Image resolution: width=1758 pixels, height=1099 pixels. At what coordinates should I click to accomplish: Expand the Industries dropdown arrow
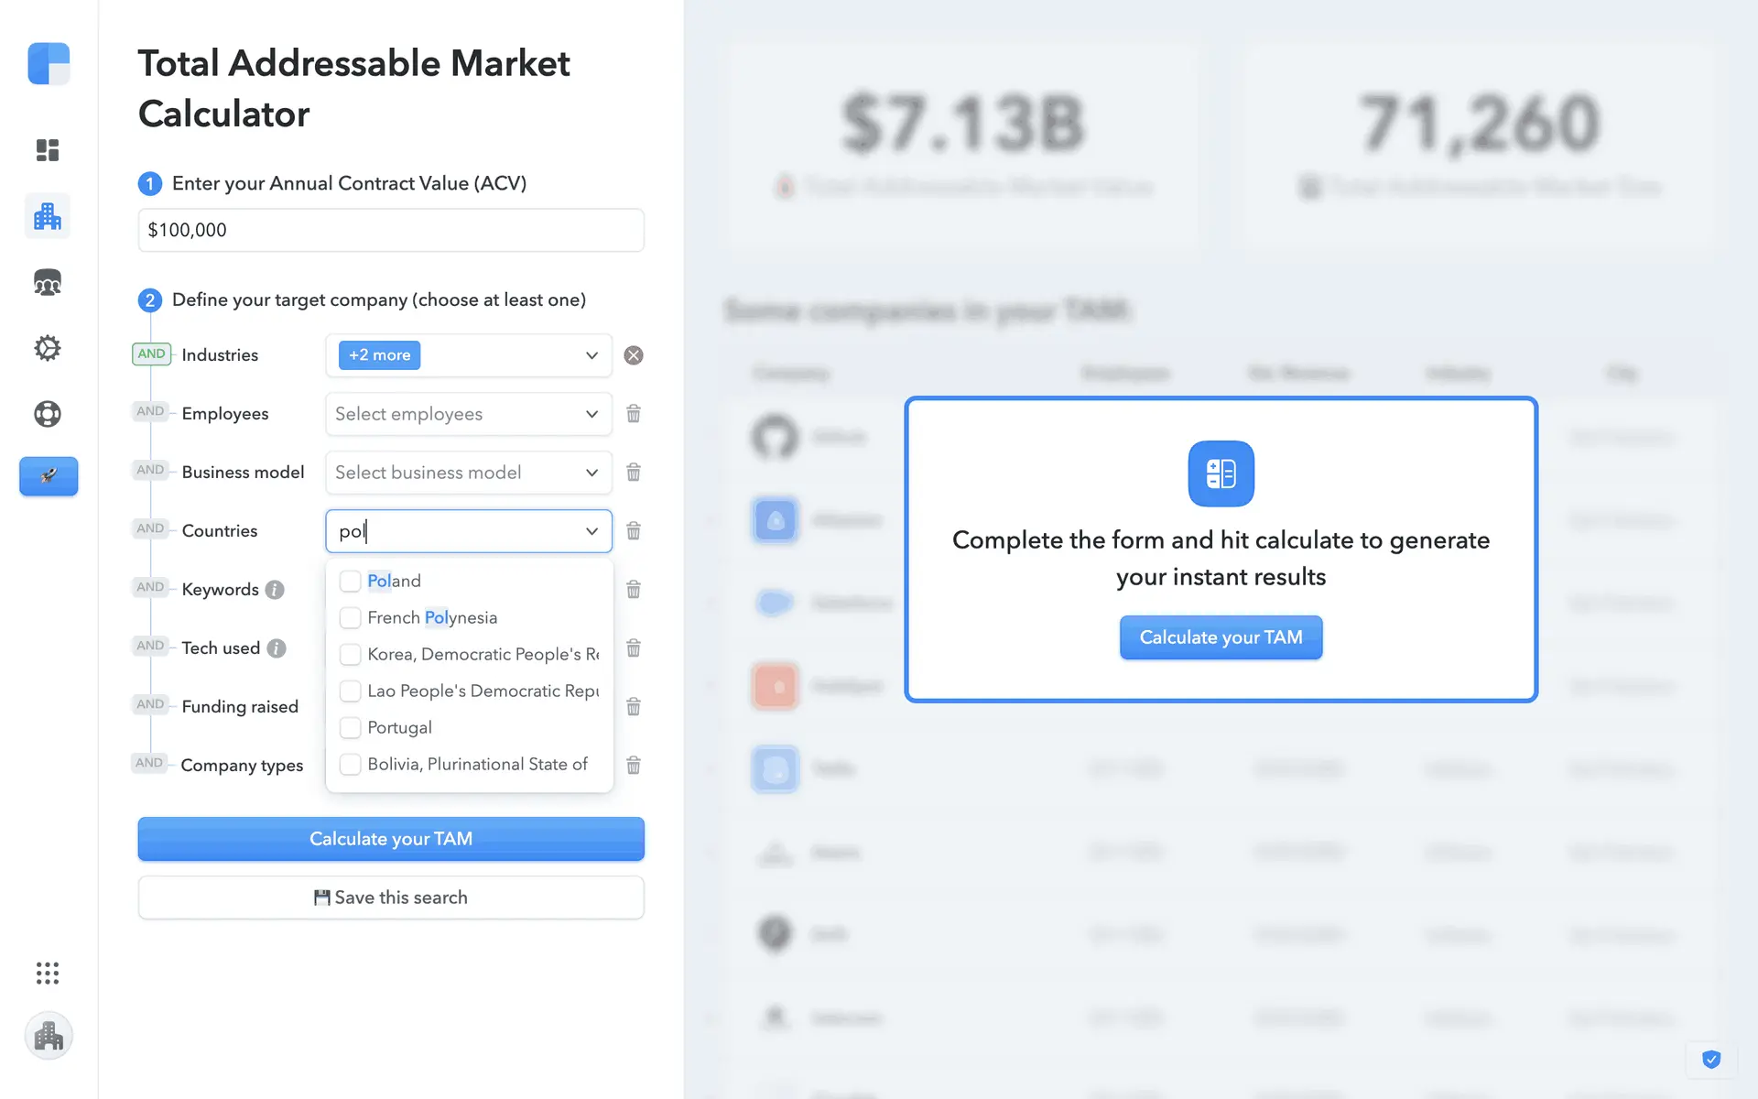pos(592,355)
